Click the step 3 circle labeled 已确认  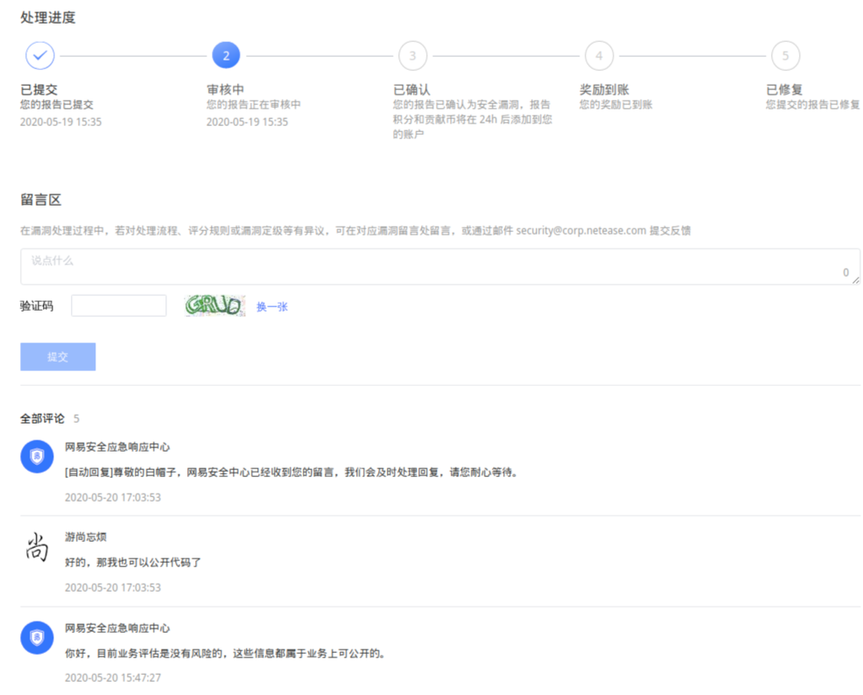(412, 54)
